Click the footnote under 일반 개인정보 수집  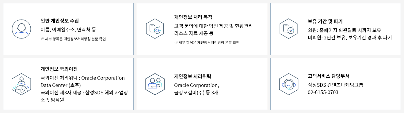[x=73, y=39]
